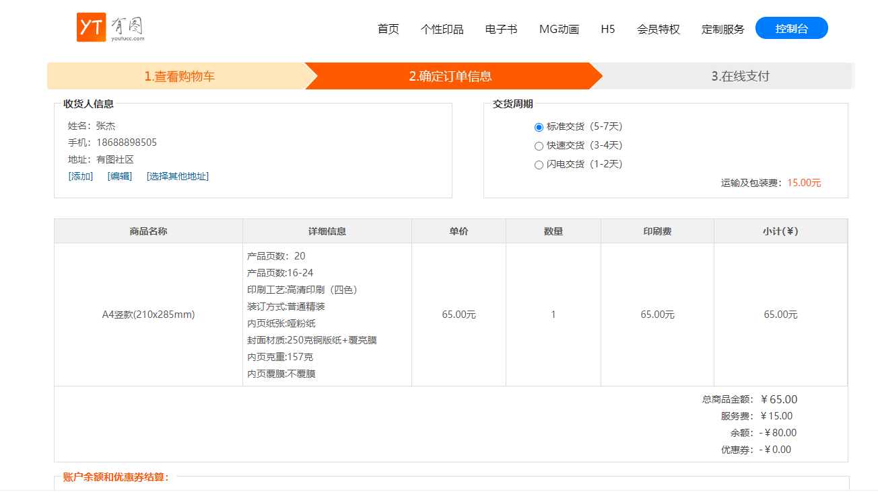Visit 会员特权 page
This screenshot has width=878, height=492.
(658, 29)
